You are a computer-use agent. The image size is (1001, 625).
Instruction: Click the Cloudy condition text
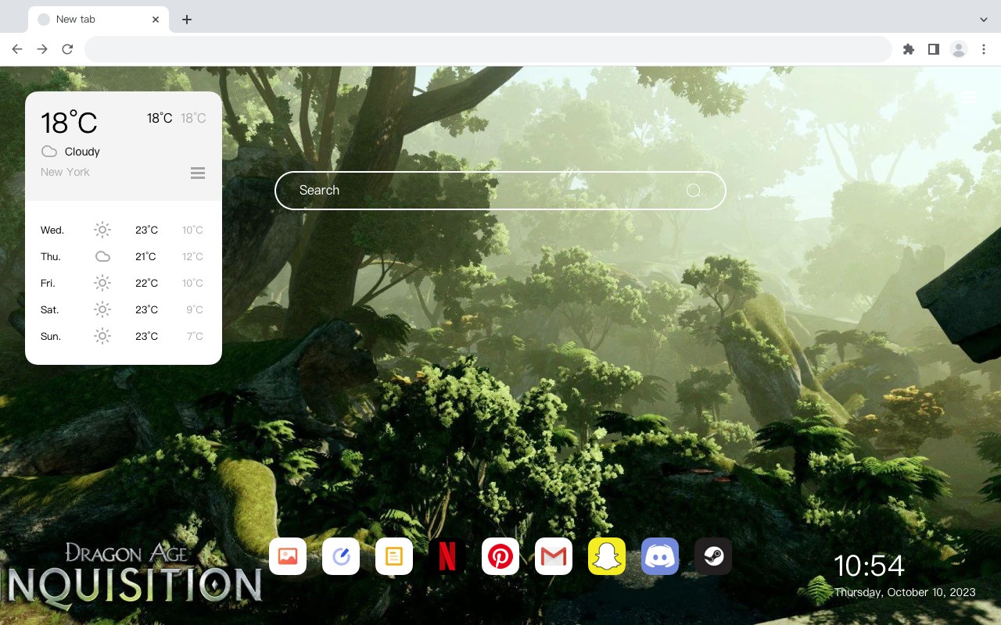[x=82, y=152]
